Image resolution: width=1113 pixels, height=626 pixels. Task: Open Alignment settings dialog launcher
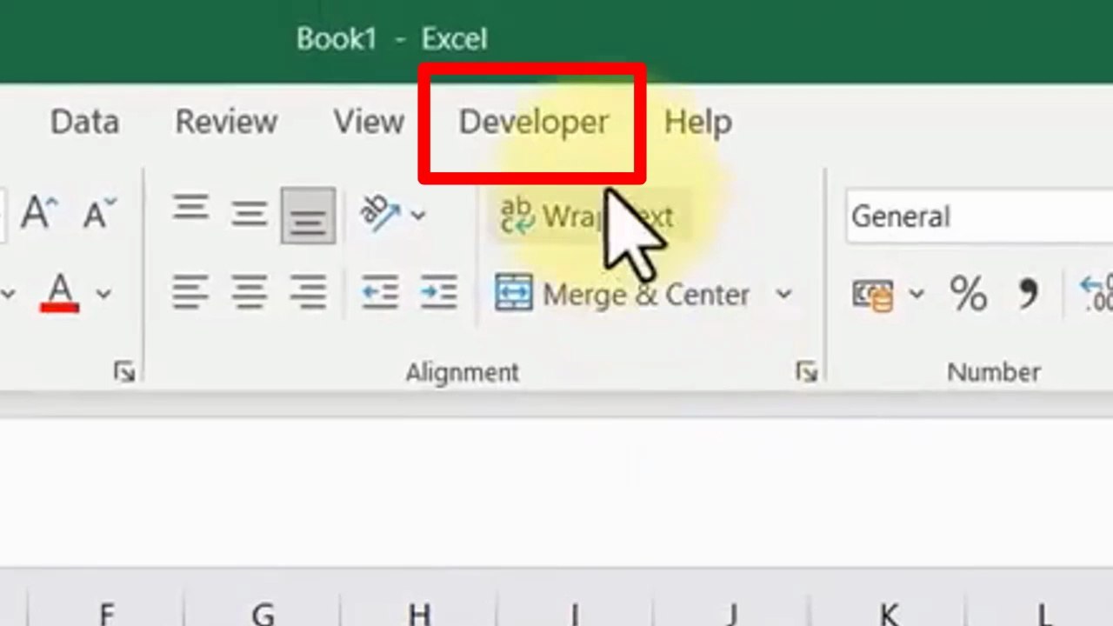(x=806, y=372)
